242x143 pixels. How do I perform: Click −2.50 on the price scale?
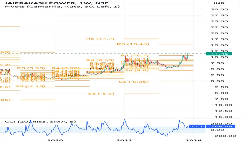219,87
